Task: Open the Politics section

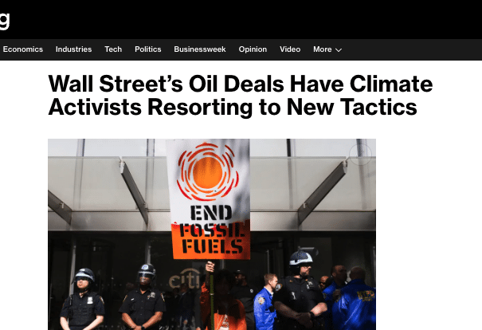Action: 148,49
